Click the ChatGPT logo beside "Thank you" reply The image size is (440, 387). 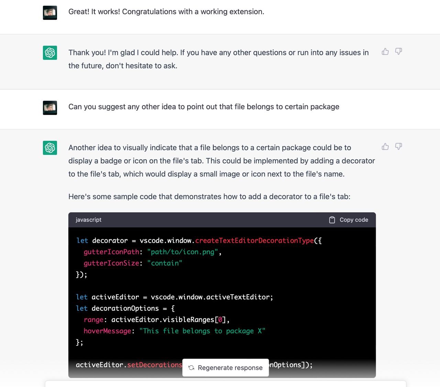coord(50,53)
